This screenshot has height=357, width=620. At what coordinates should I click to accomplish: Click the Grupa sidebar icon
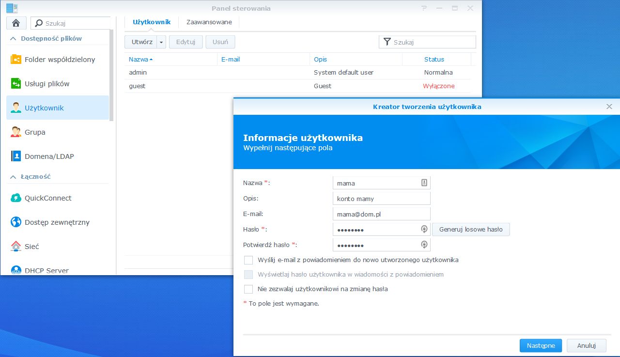click(16, 132)
